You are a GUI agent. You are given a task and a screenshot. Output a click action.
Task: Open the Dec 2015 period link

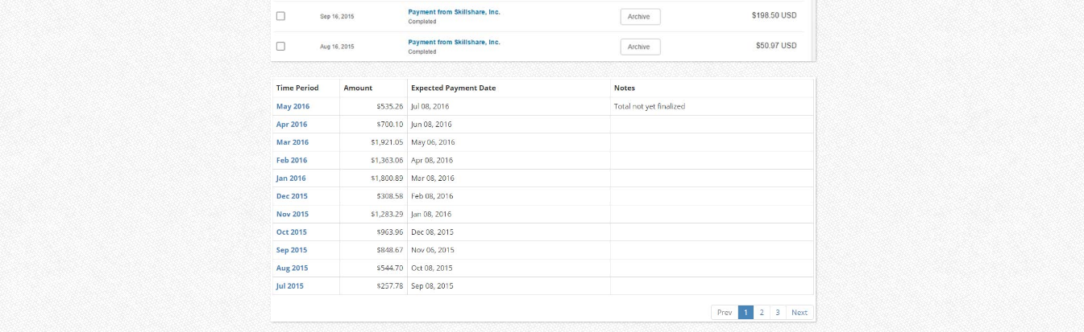[292, 196]
